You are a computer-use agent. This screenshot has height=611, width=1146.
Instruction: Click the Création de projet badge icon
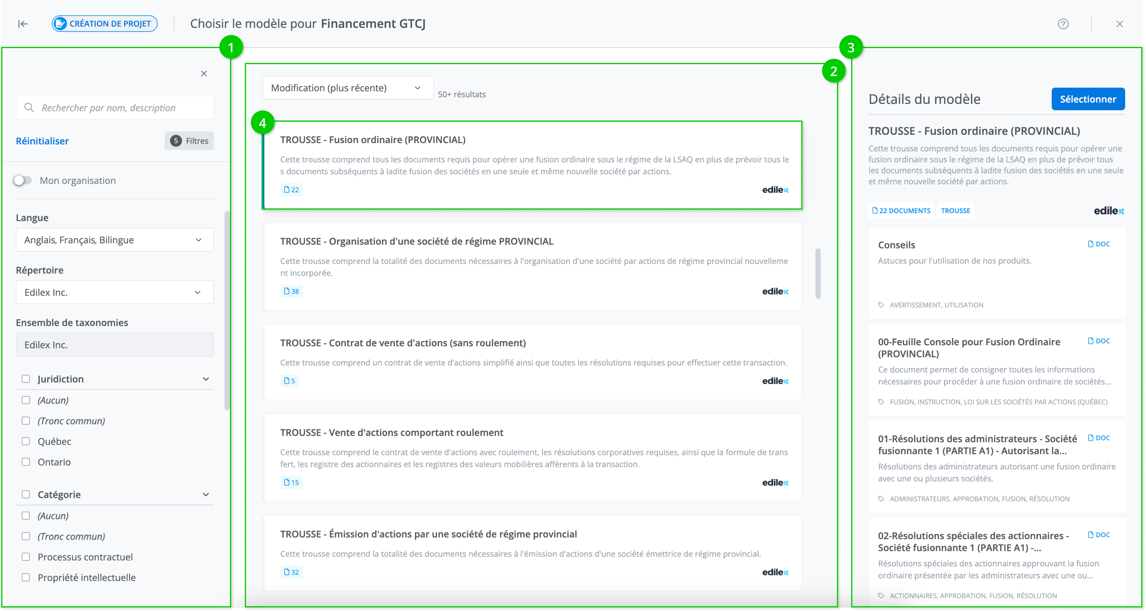pos(61,24)
